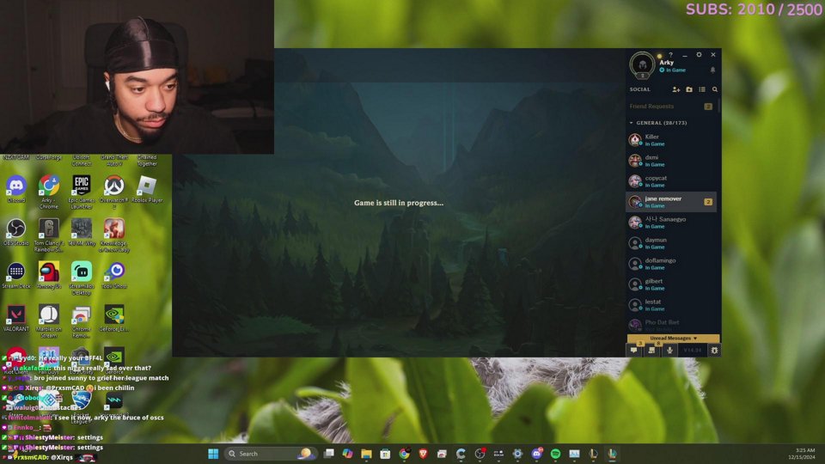The height and width of the screenshot is (464, 825).
Task: Open Discord from the taskbar
Action: coord(536,454)
